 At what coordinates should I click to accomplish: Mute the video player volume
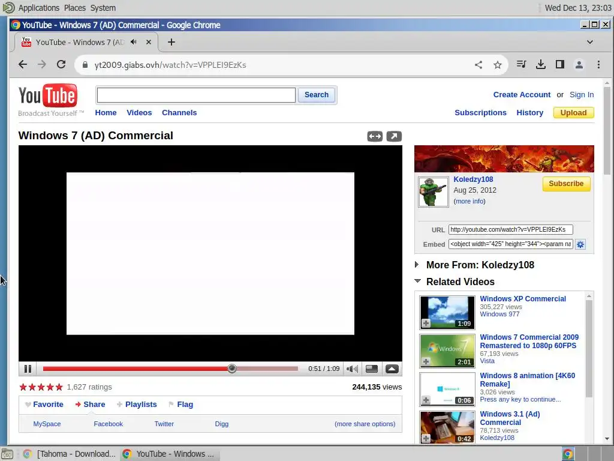pos(352,369)
